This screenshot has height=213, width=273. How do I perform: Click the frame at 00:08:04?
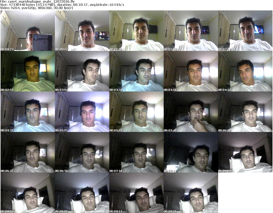coord(245,152)
